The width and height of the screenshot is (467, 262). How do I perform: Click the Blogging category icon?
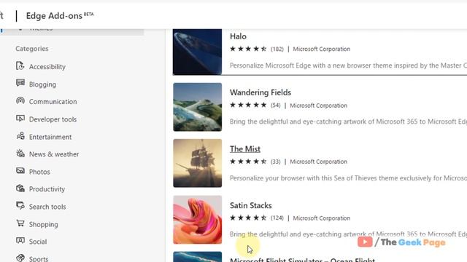(x=20, y=83)
